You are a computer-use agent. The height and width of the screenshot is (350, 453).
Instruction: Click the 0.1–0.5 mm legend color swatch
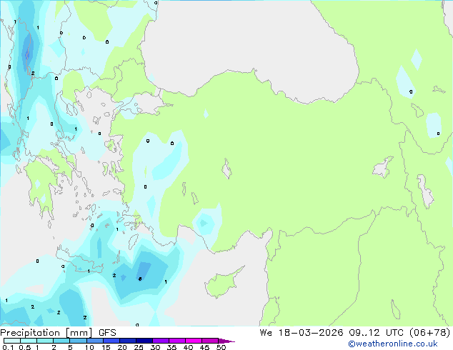point(12,341)
